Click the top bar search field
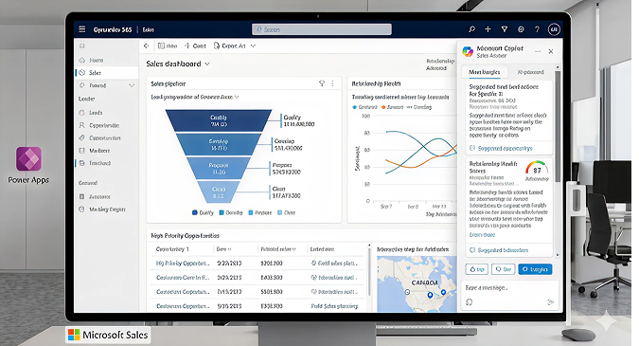Screen dimensions: 639x346 [x=322, y=29]
